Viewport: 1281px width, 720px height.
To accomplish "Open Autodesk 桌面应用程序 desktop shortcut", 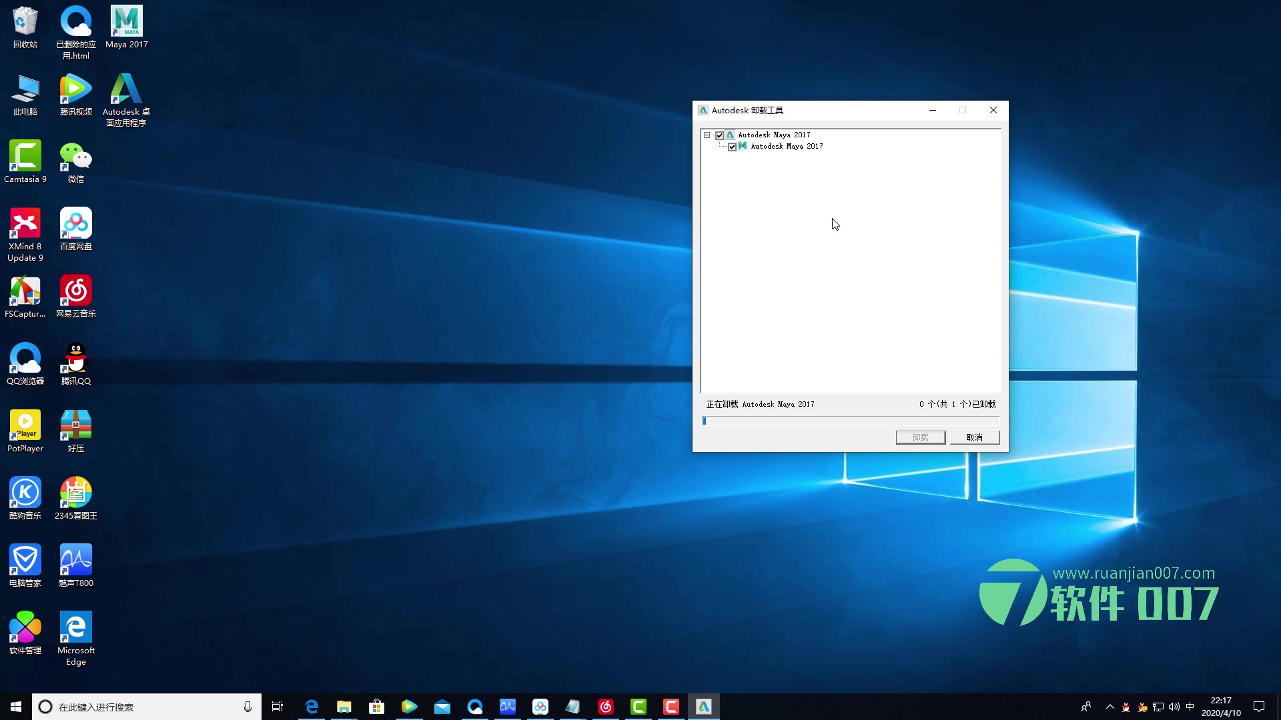I will coord(127,100).
